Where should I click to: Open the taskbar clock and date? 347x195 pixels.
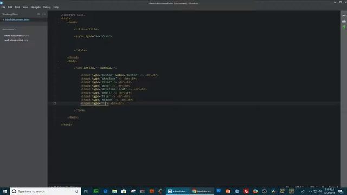329,191
